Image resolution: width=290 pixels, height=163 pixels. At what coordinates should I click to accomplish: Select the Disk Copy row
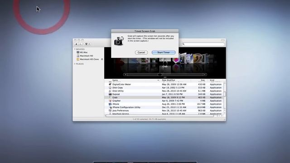pyautogui.click(x=164, y=87)
